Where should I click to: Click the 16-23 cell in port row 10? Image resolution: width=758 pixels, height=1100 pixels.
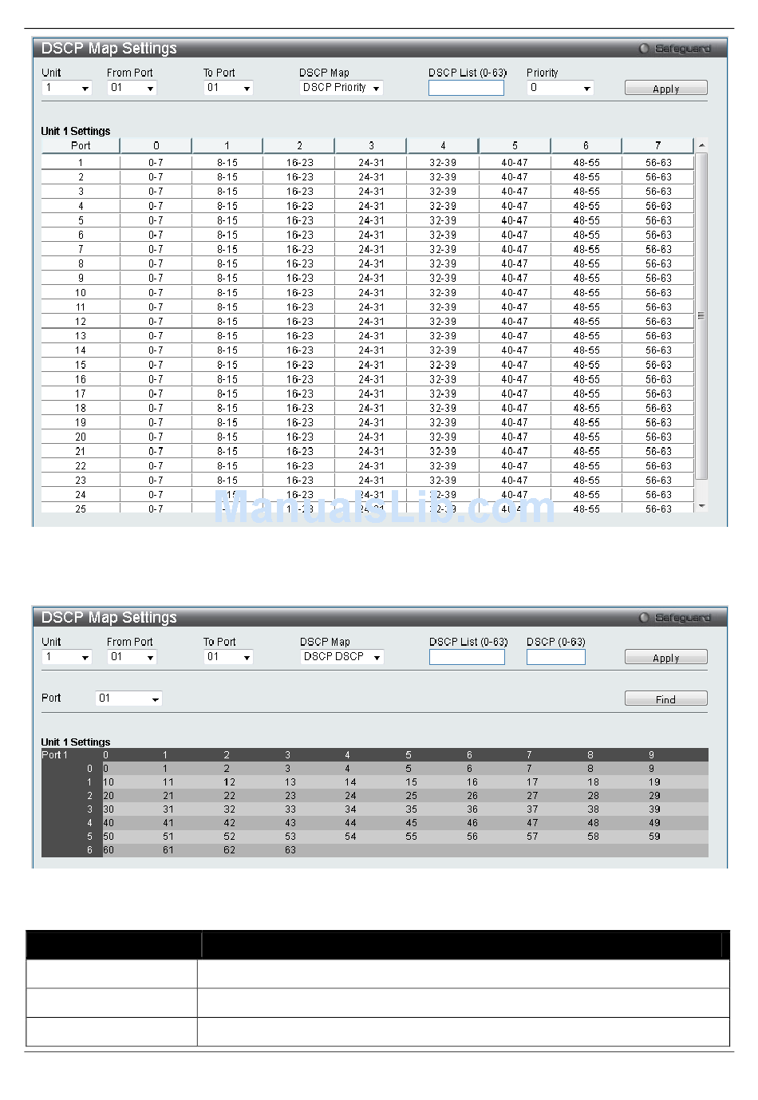click(x=299, y=293)
